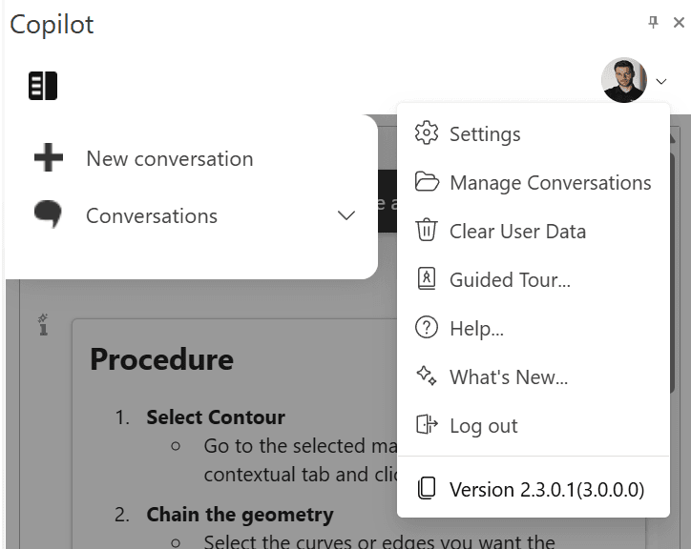
Task: Click the Guided Tour book icon
Action: coord(426,278)
